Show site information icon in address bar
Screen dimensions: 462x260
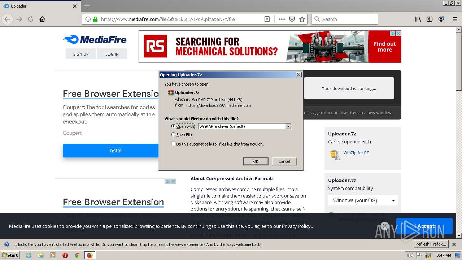coord(88,19)
